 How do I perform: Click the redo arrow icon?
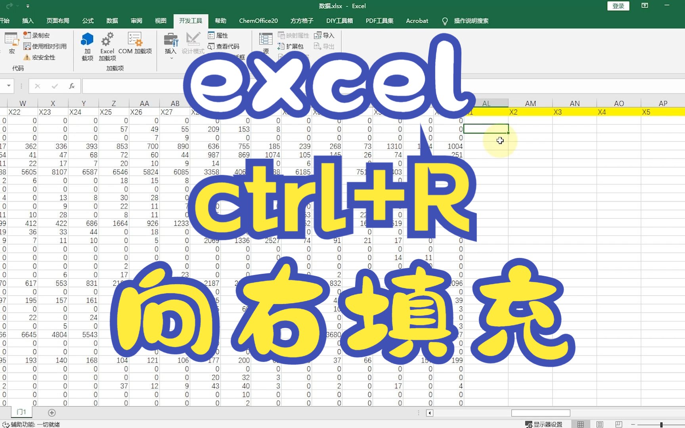point(10,6)
